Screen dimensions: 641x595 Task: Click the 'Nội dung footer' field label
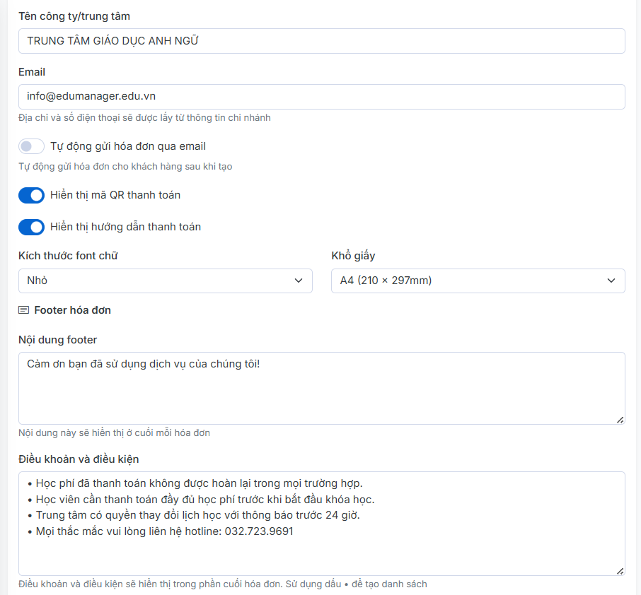point(57,340)
